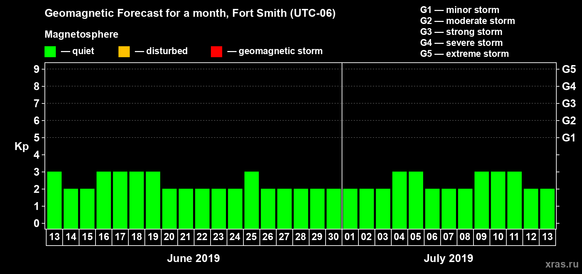The image size is (582, 274).
Task: Select the bar for July 09
Action: click(x=482, y=200)
